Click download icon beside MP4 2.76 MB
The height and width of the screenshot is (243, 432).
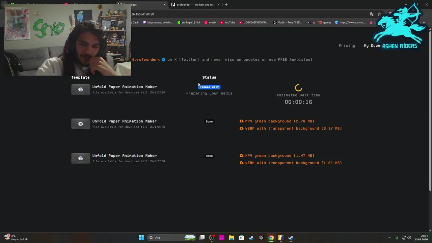[x=241, y=121]
